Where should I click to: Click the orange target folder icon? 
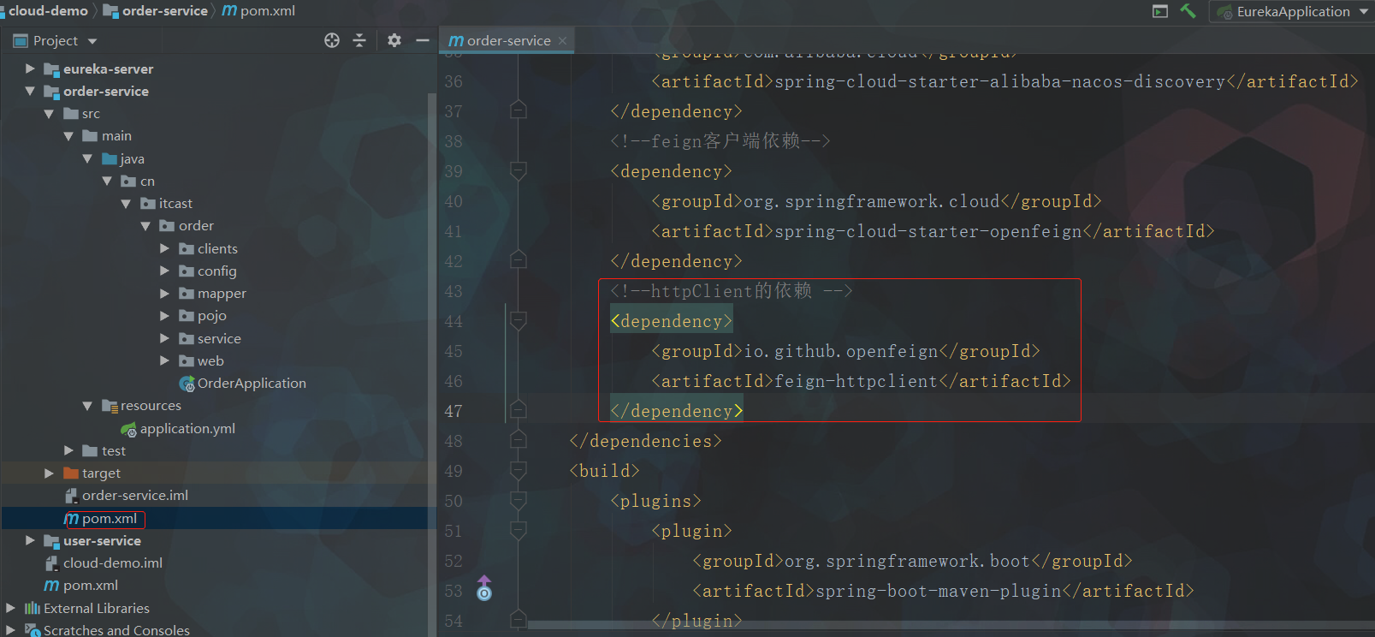point(71,473)
